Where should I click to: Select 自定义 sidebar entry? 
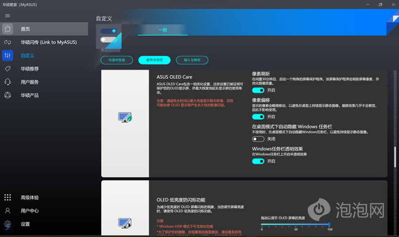44,55
